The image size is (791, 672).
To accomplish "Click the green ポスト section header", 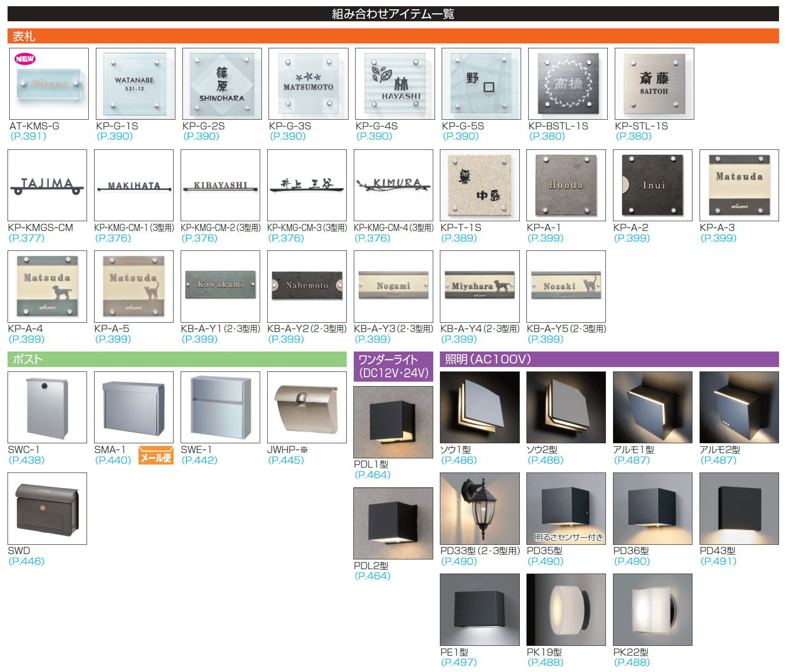I will [x=177, y=359].
